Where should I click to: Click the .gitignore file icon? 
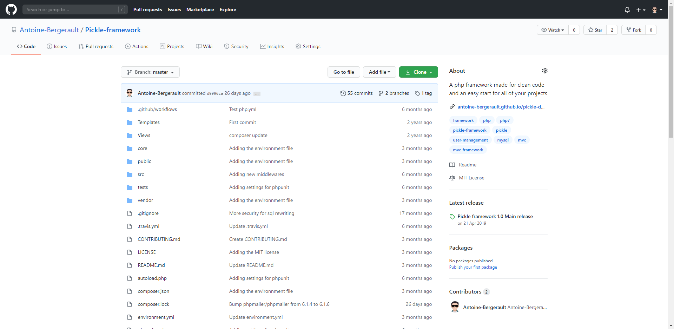tap(130, 213)
